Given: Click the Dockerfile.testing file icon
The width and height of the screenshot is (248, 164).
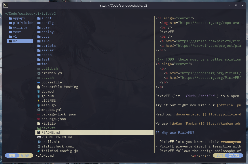Looking at the screenshot, I should 39,87.
